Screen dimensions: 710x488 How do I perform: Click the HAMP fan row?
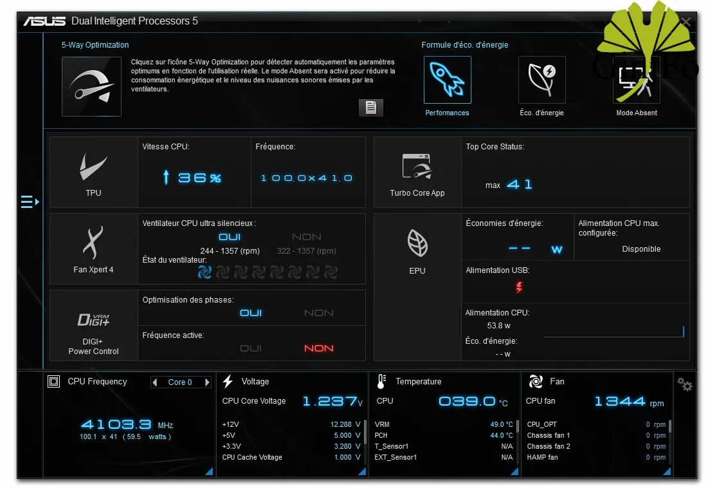(596, 457)
